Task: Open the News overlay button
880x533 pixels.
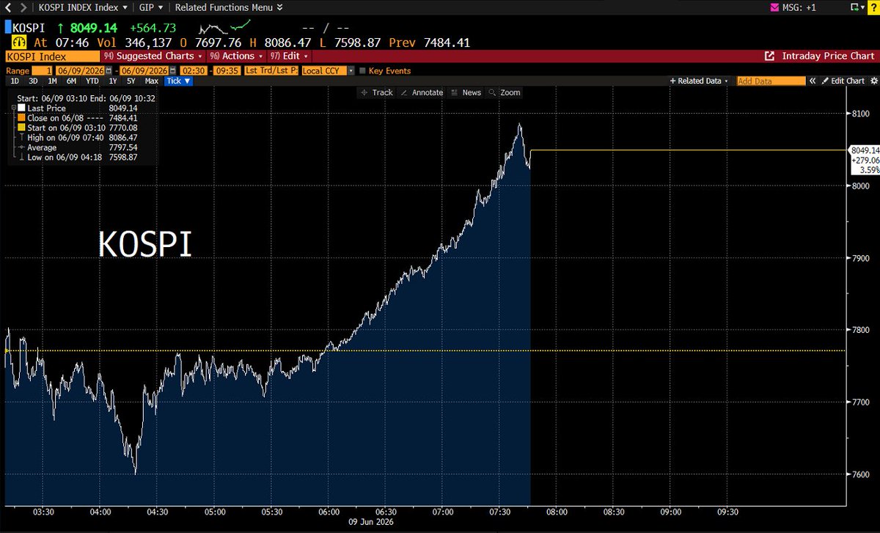Action: 466,92
